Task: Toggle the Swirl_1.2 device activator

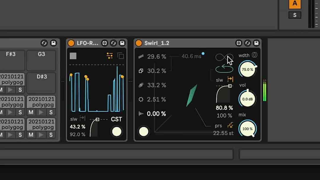Action: (139, 43)
